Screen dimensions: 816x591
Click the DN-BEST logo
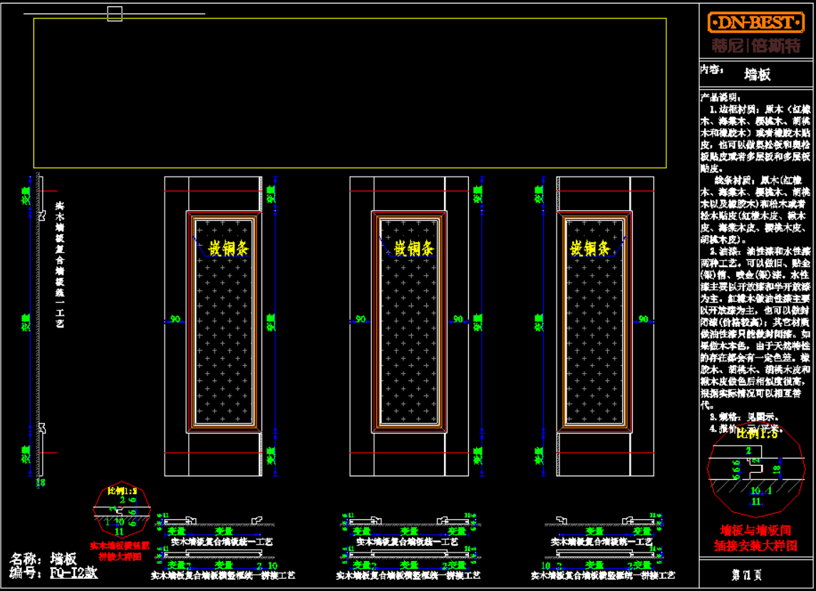point(756,23)
